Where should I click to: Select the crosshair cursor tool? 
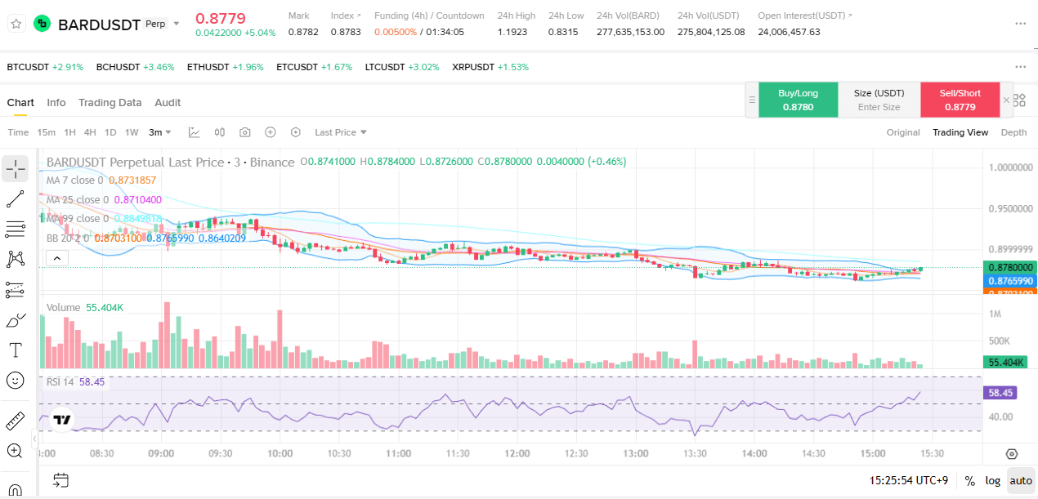click(16, 169)
